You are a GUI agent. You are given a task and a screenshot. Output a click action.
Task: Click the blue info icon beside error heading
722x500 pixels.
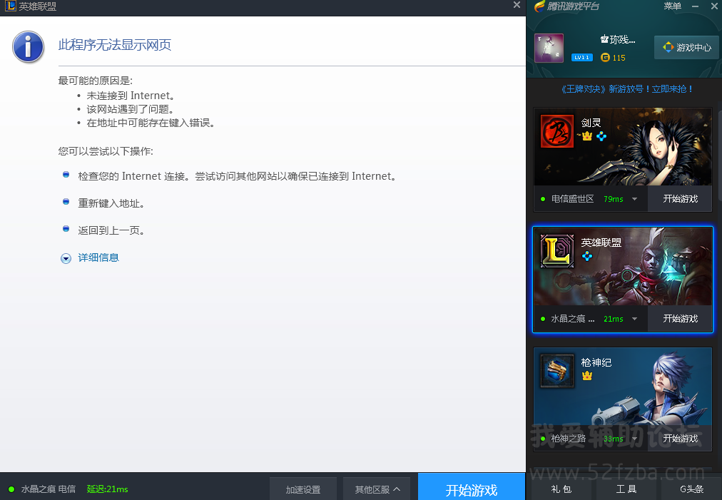click(28, 47)
